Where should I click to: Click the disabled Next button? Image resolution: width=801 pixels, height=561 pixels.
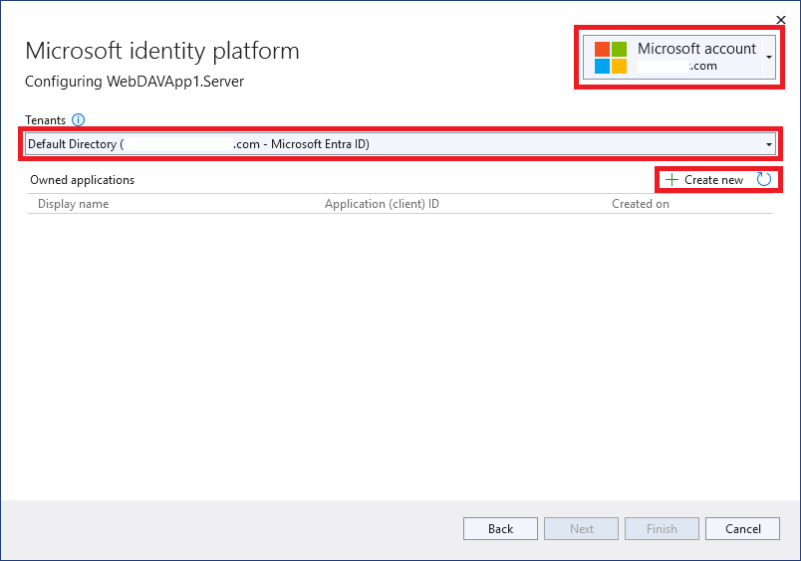(x=582, y=529)
